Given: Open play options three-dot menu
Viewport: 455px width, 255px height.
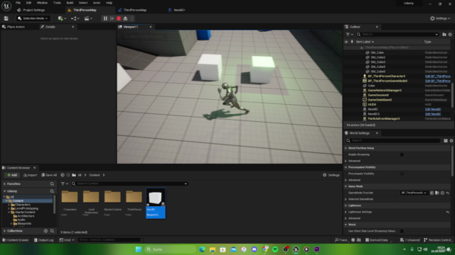Looking at the screenshot, I should click(132, 18).
